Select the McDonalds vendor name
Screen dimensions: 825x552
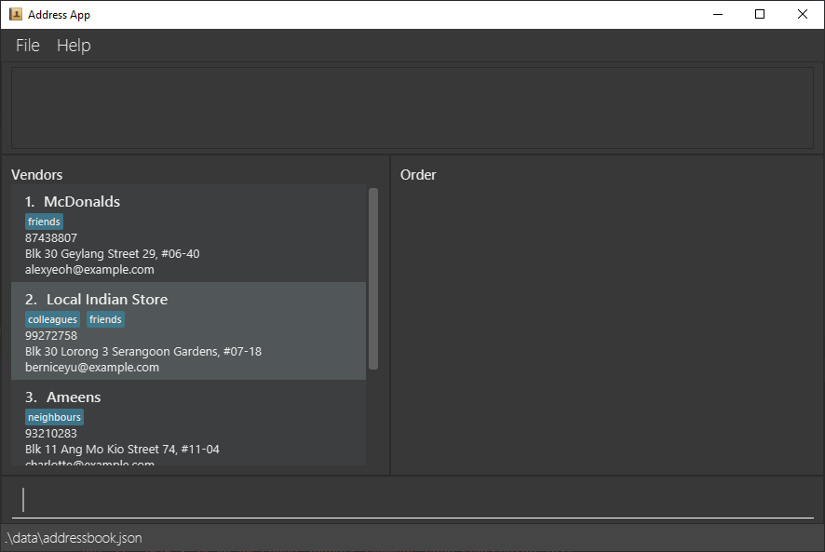pyautogui.click(x=82, y=202)
